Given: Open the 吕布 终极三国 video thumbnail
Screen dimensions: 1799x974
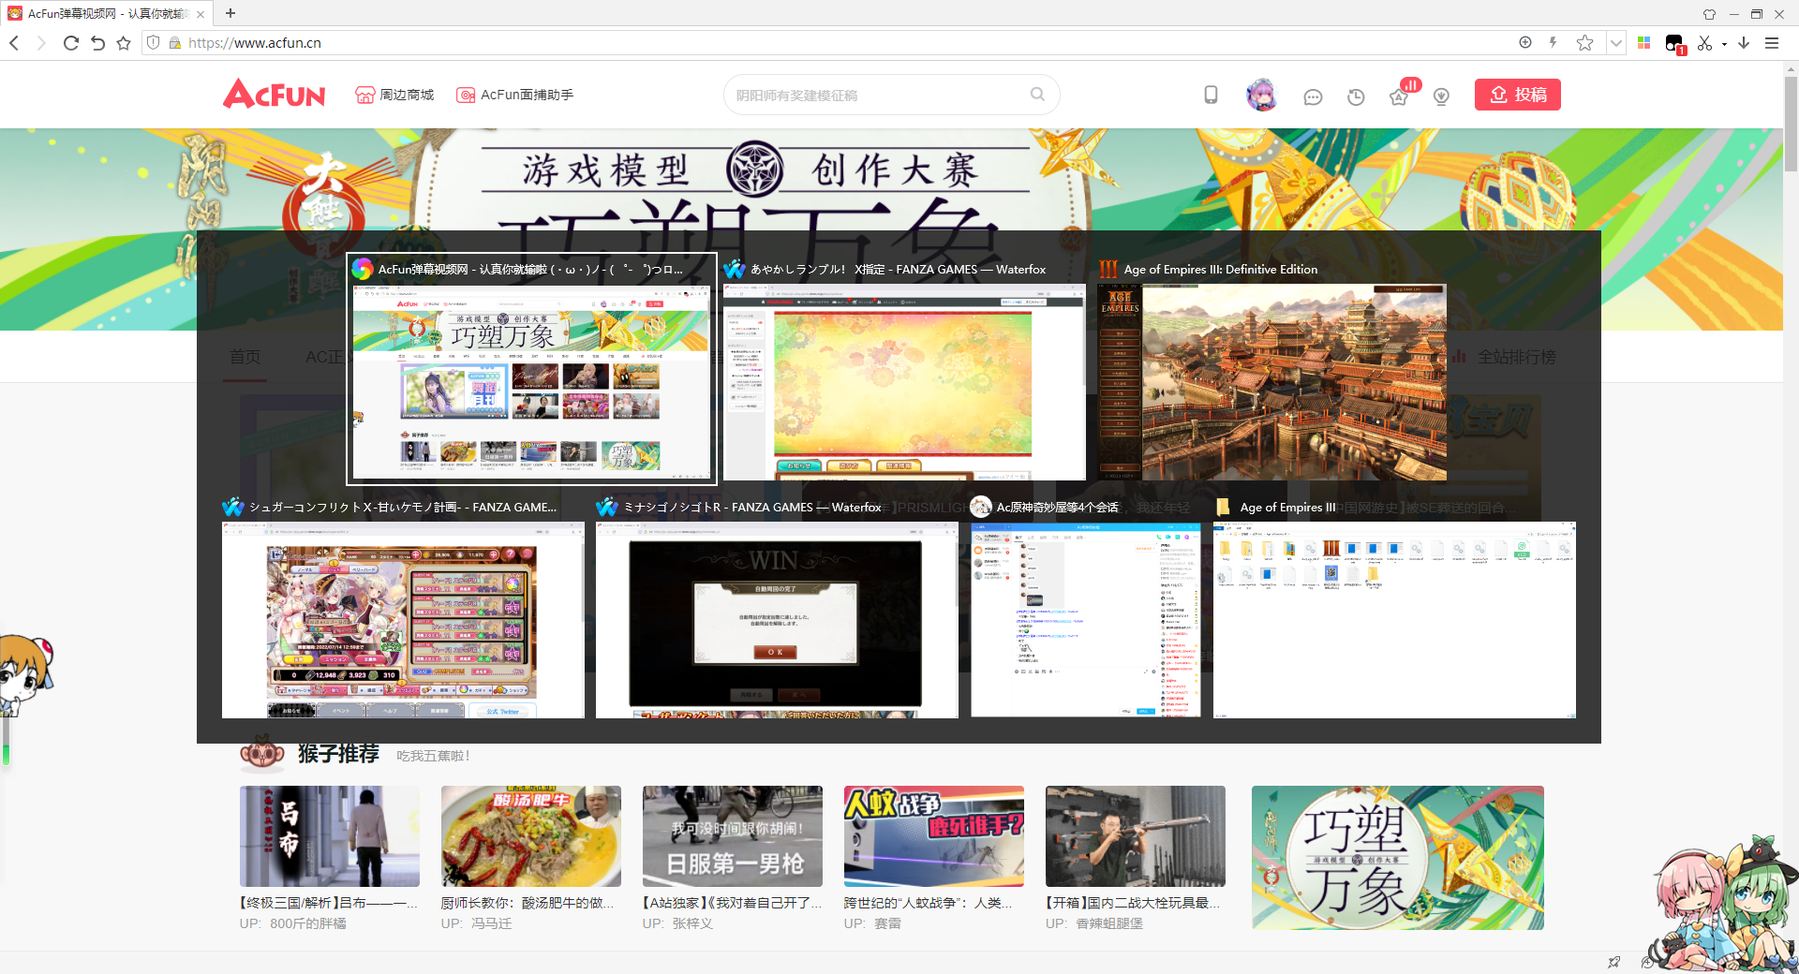Looking at the screenshot, I should [330, 836].
